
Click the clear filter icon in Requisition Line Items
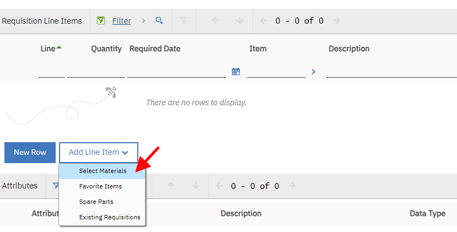click(x=183, y=20)
